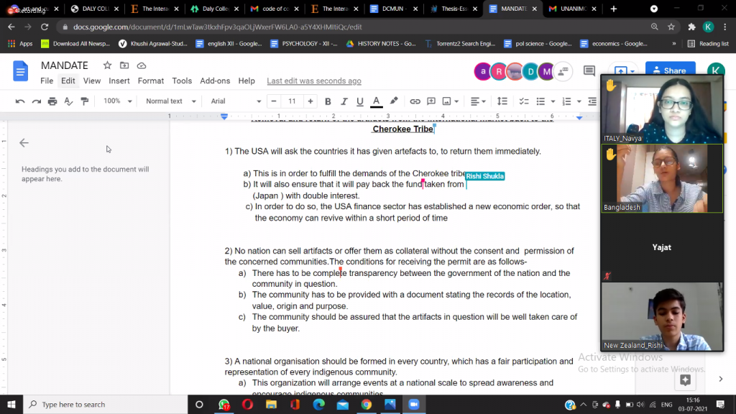
Task: Click the MANDATE document title
Action: coord(64,65)
